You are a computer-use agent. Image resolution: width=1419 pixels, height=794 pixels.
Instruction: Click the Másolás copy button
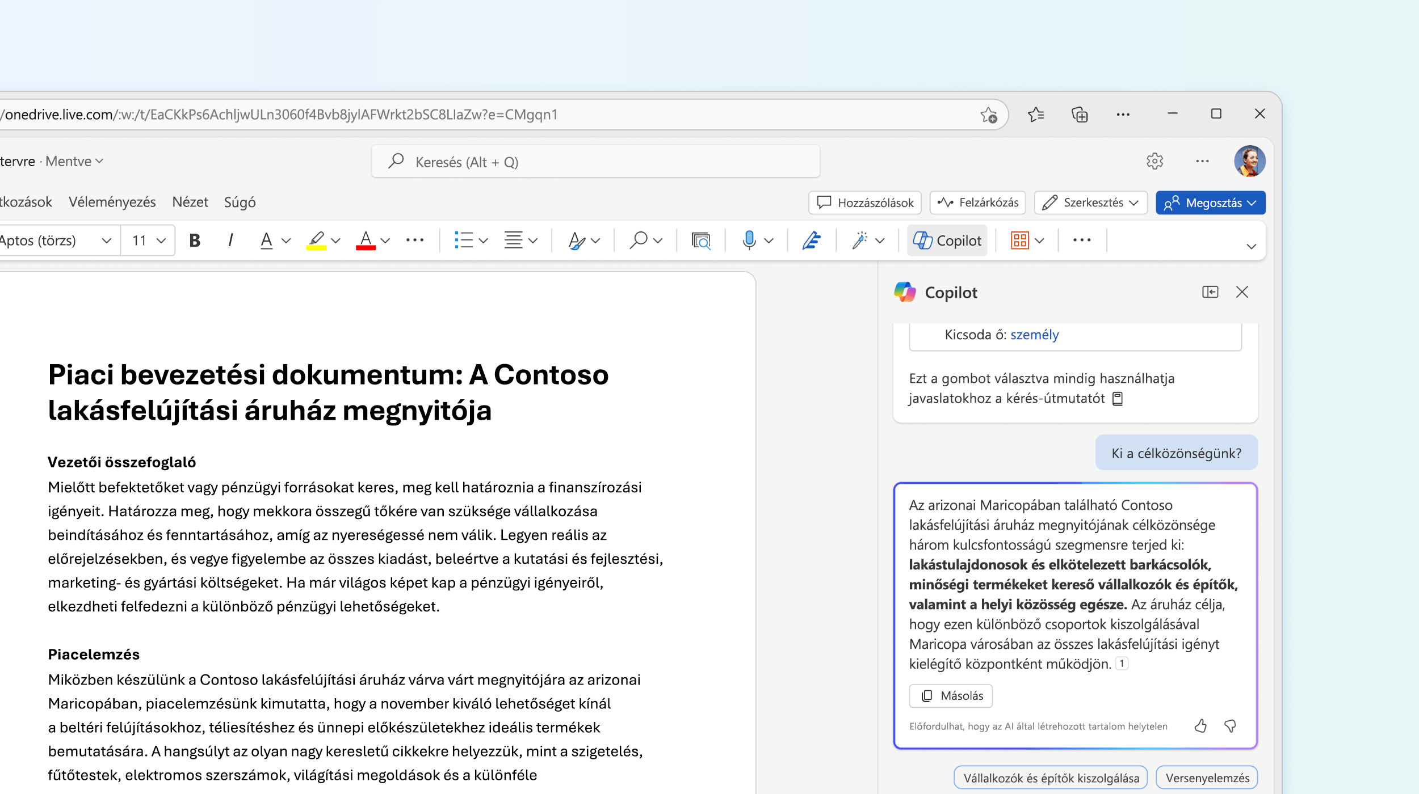pos(951,696)
